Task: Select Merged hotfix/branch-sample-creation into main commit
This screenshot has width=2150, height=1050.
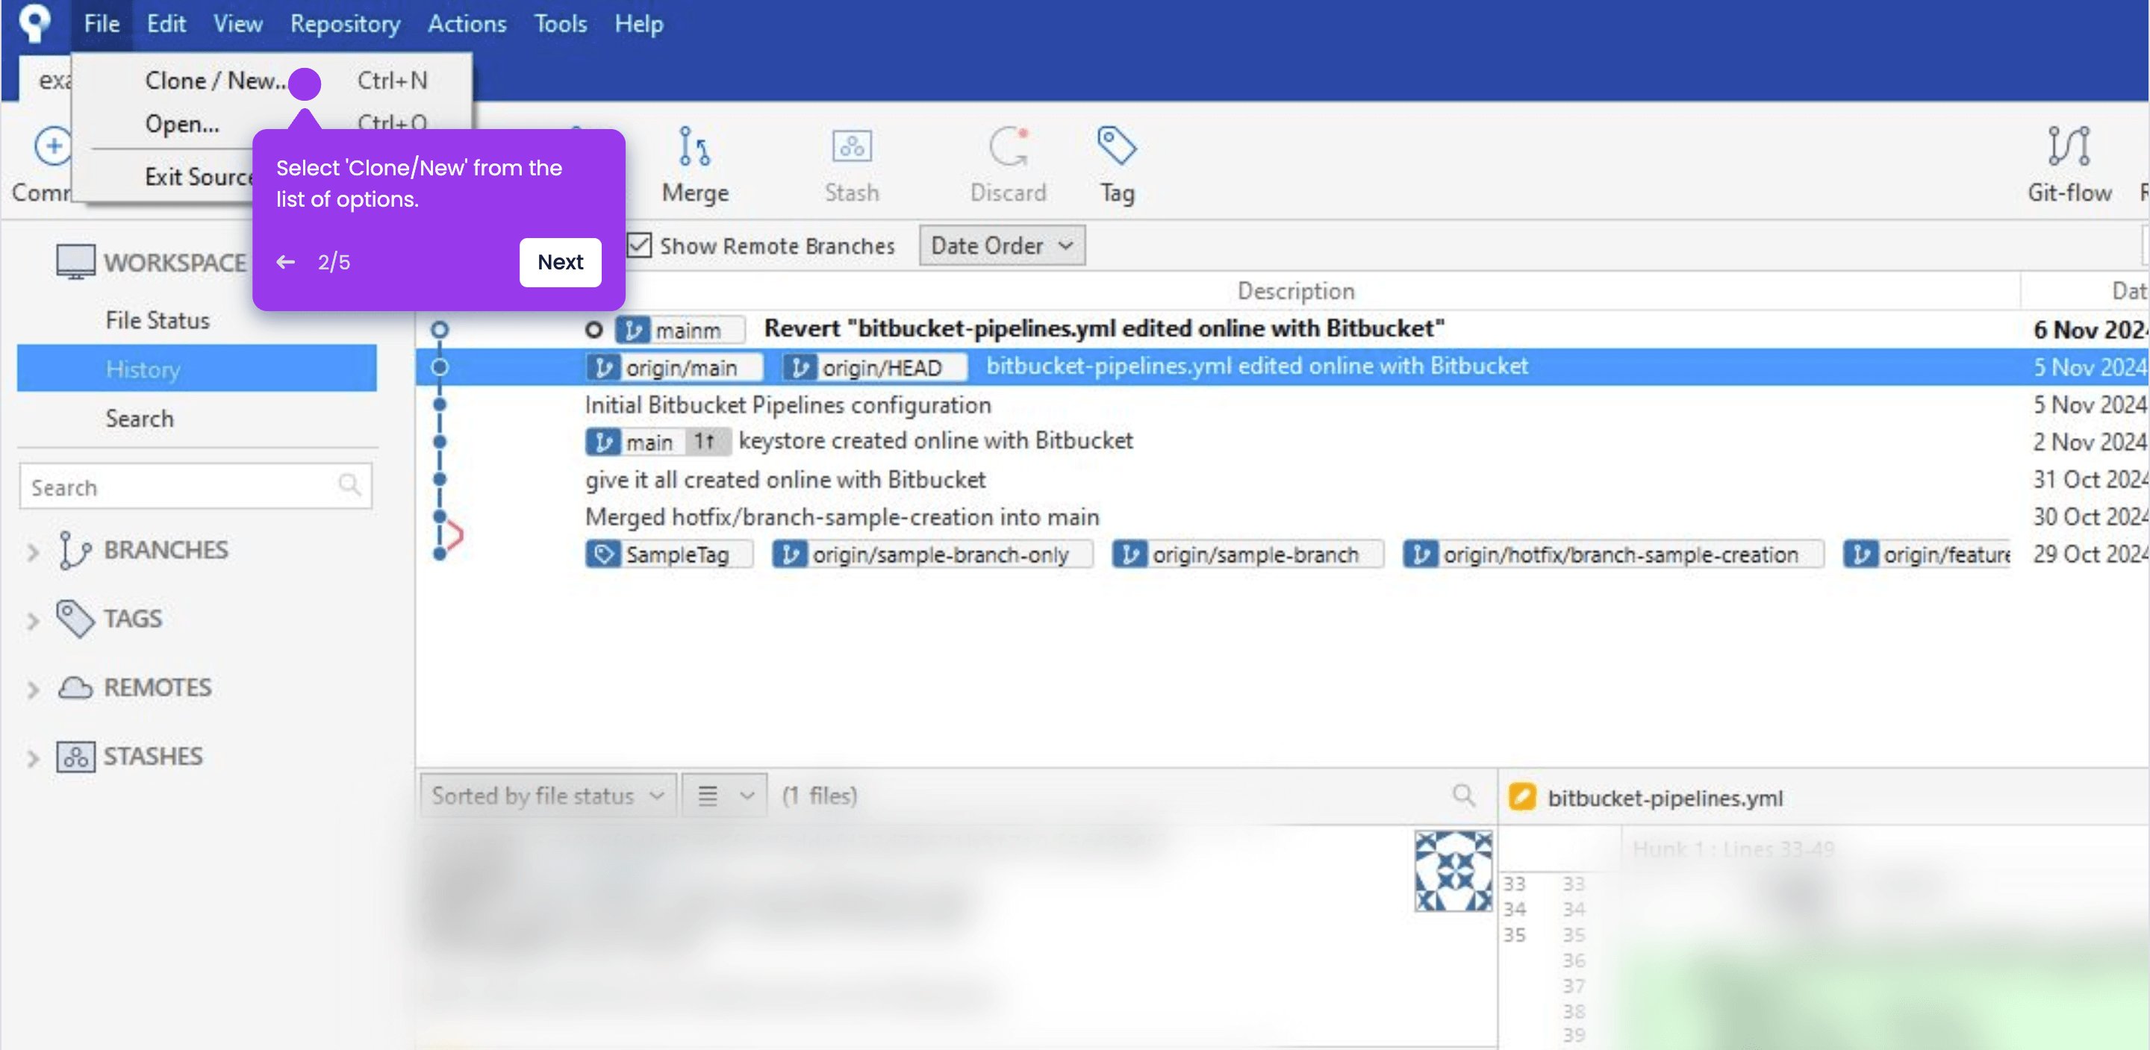Action: pyautogui.click(x=841, y=516)
